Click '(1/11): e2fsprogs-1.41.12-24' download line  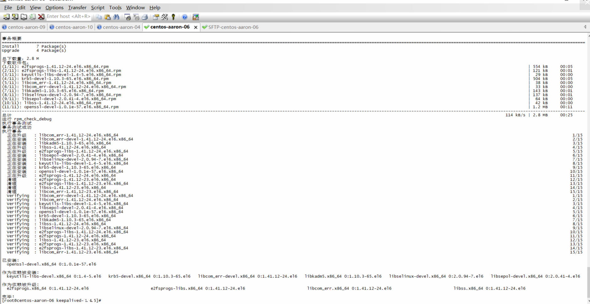tap(55, 66)
